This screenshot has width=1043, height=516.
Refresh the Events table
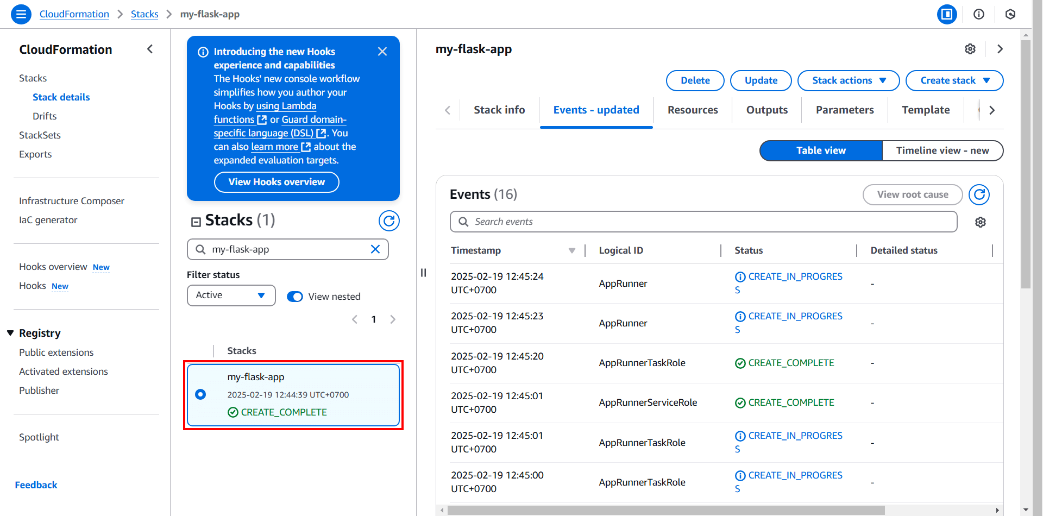pos(979,194)
